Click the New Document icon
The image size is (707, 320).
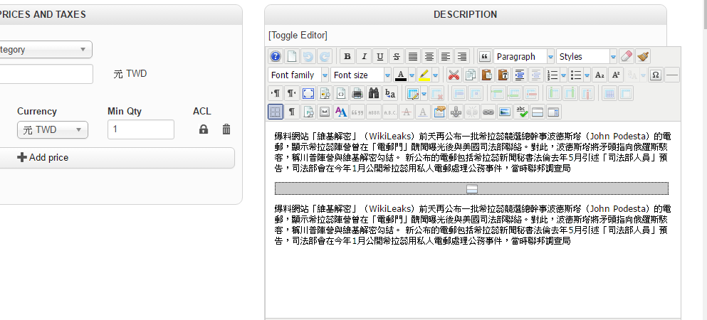292,56
